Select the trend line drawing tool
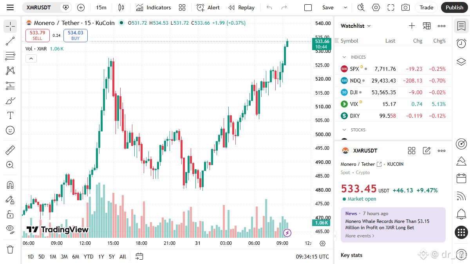470x264 pixels. coord(11,41)
